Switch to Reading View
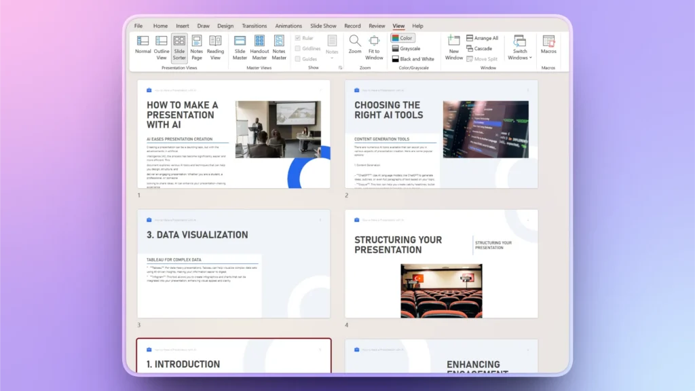The width and height of the screenshot is (695, 391). 215,48
